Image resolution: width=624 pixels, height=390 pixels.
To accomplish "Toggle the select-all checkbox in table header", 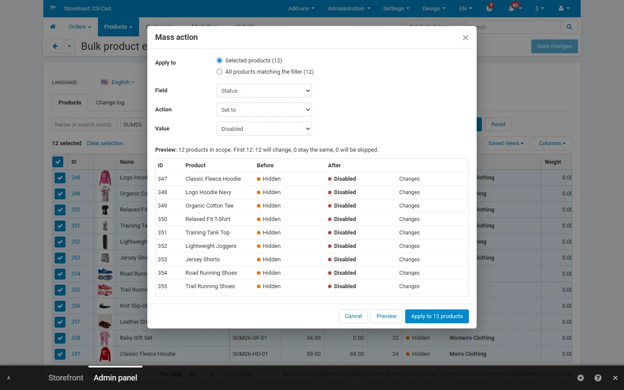I will coord(58,162).
